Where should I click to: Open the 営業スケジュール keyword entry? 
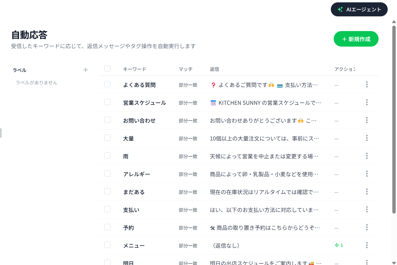point(145,103)
